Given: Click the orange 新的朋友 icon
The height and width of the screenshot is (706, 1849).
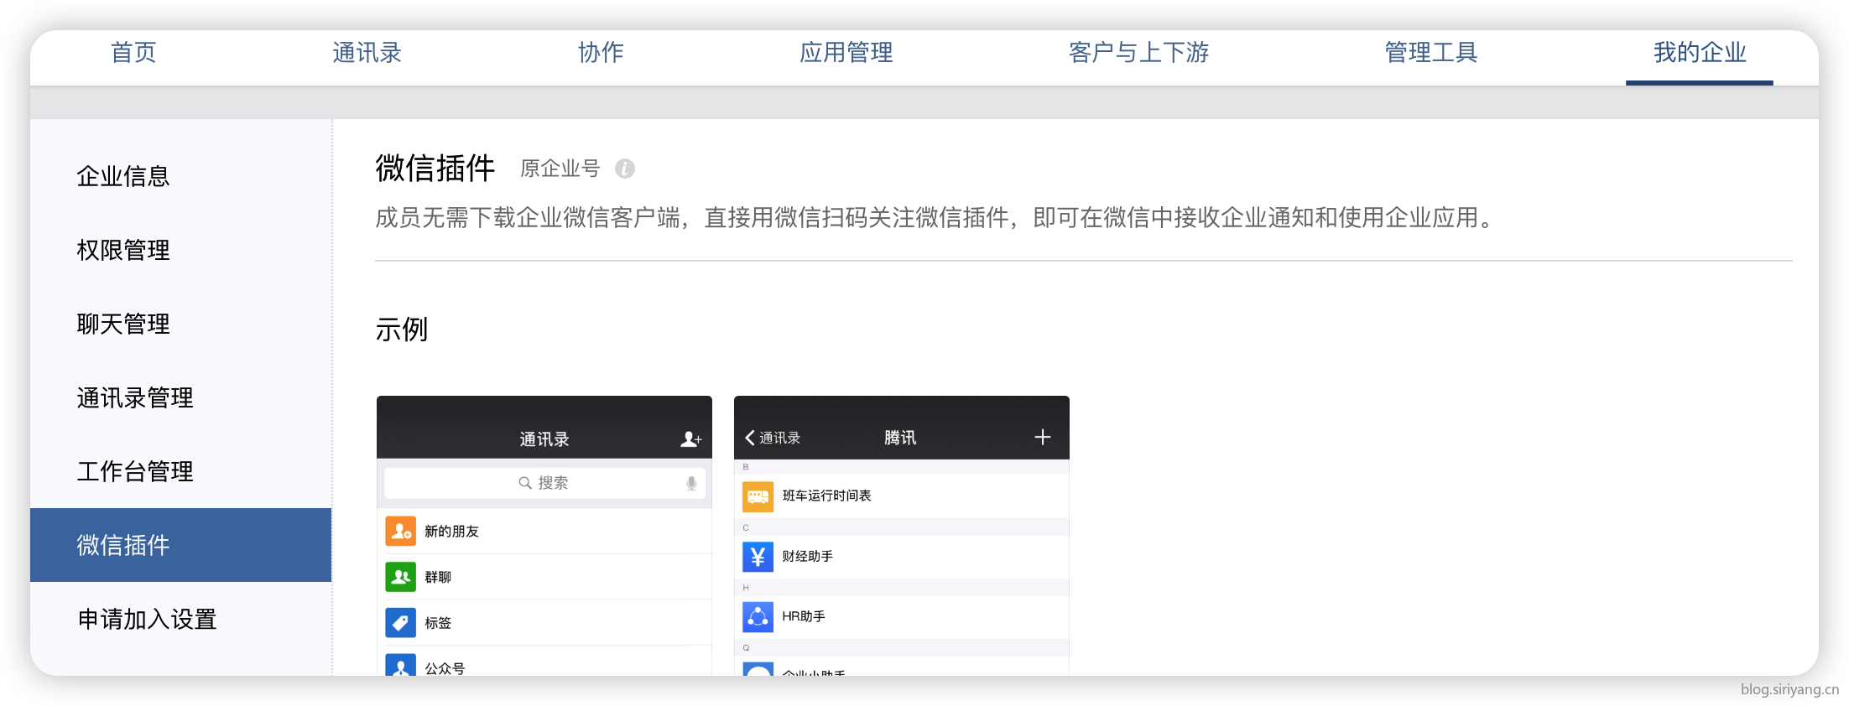Looking at the screenshot, I should (401, 531).
